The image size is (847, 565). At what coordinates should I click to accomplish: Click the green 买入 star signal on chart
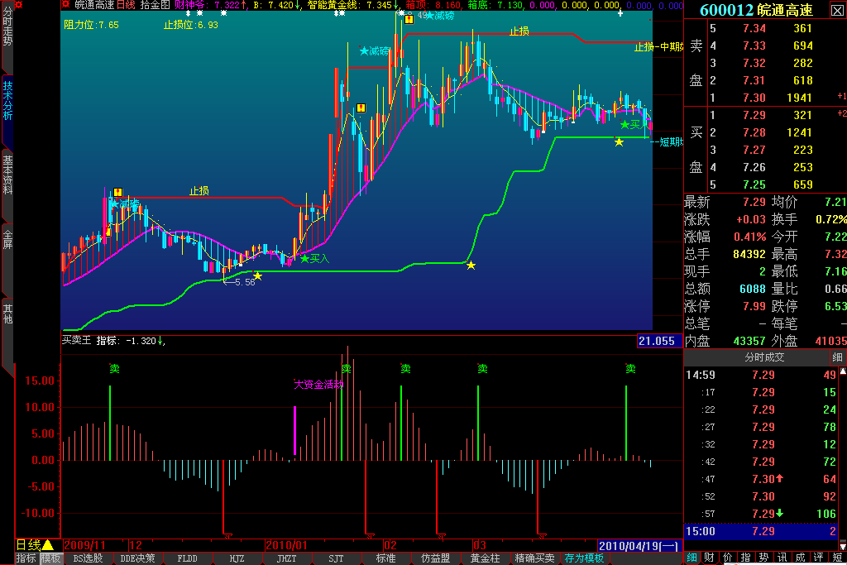pos(304,259)
